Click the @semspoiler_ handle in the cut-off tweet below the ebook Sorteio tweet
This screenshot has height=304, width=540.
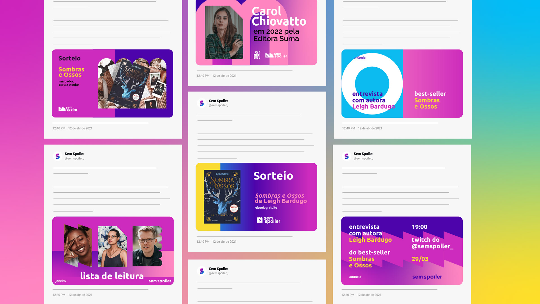[218, 273]
